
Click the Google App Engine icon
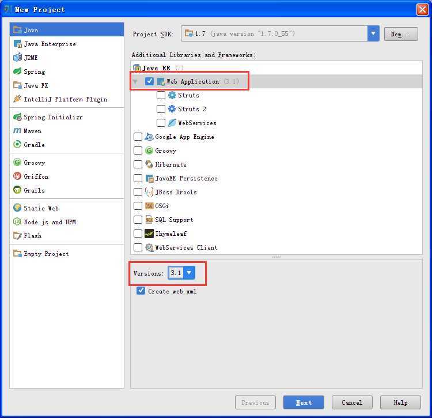[x=149, y=137]
